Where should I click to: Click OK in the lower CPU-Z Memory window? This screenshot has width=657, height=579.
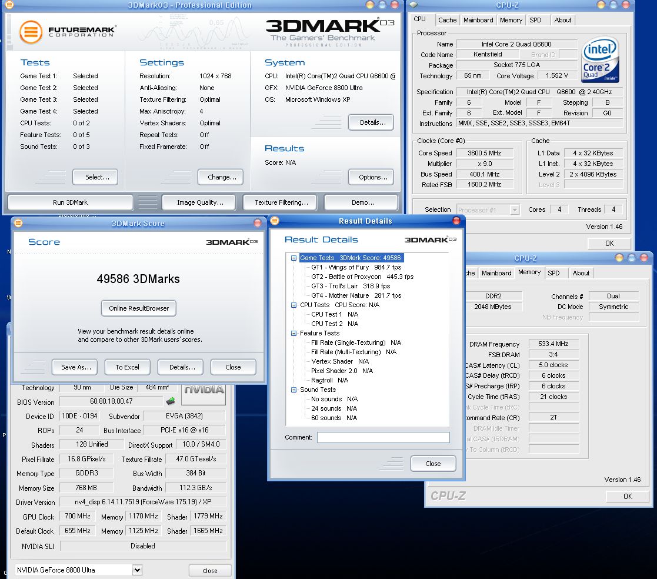[x=628, y=497]
